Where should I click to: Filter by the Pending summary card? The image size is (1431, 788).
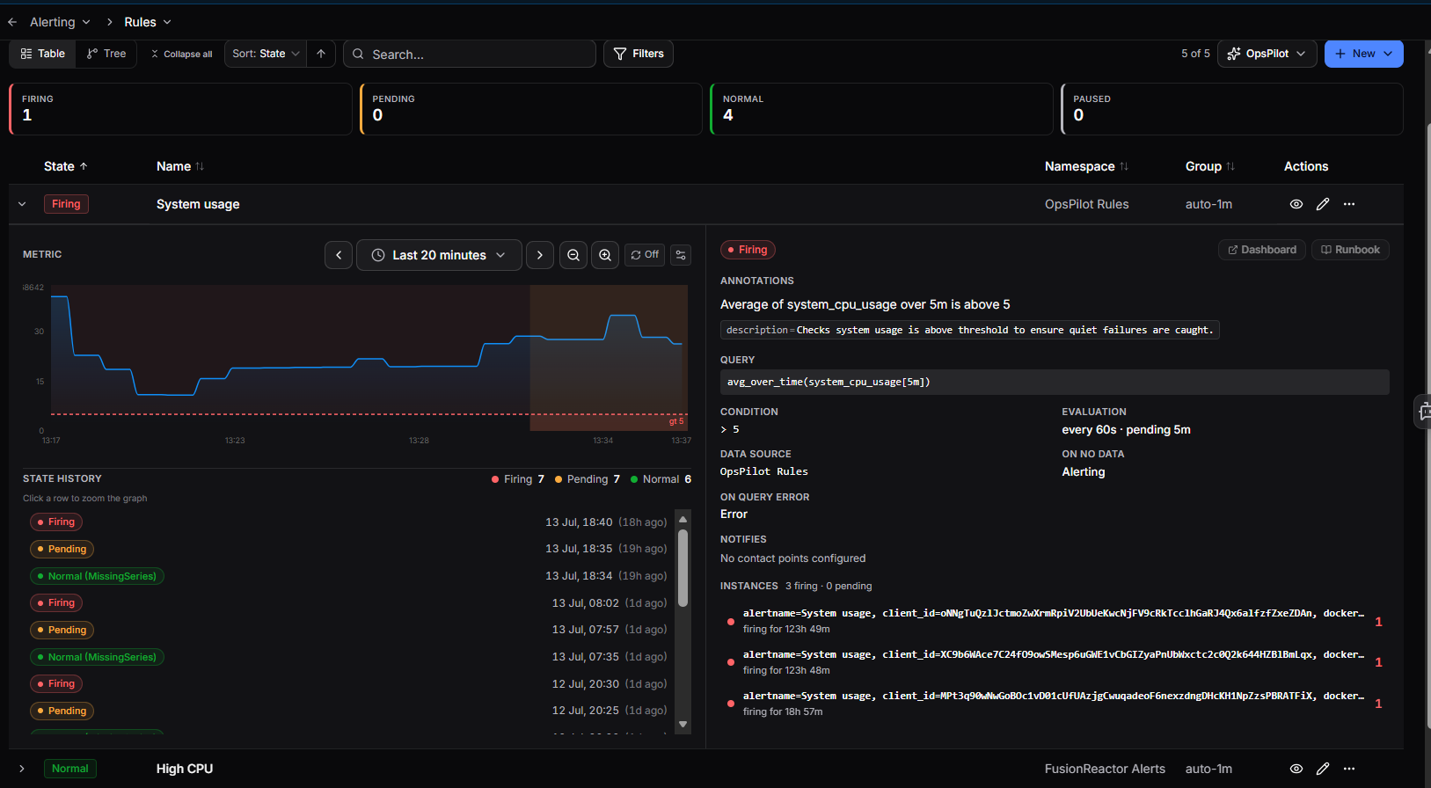pyautogui.click(x=531, y=109)
